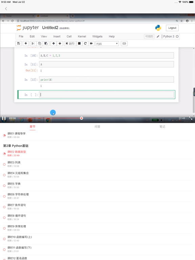Select the 问答 tab
The image size is (195, 260).
pyautogui.click(x=97, y=127)
